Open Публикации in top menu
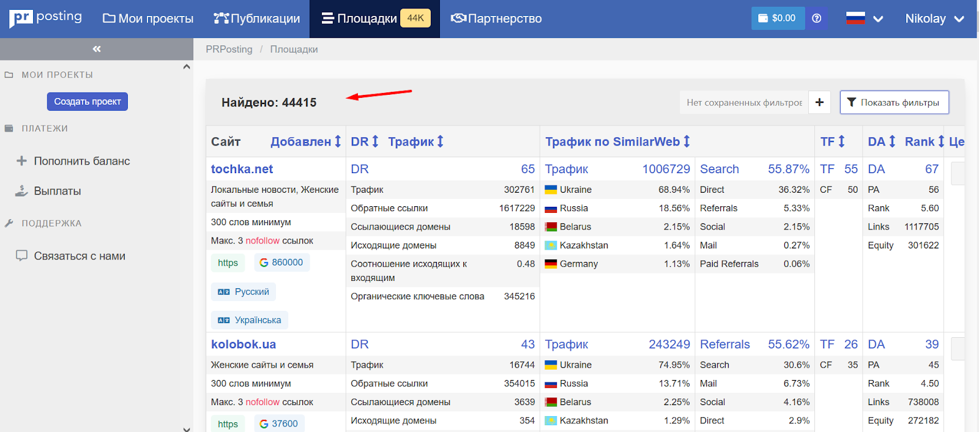Screen dimensions: 979x432 pyautogui.click(x=257, y=19)
